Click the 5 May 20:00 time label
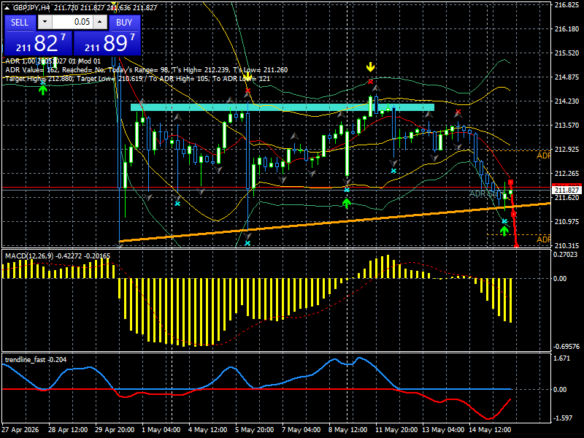This screenshot has height=438, width=584. (x=255, y=430)
